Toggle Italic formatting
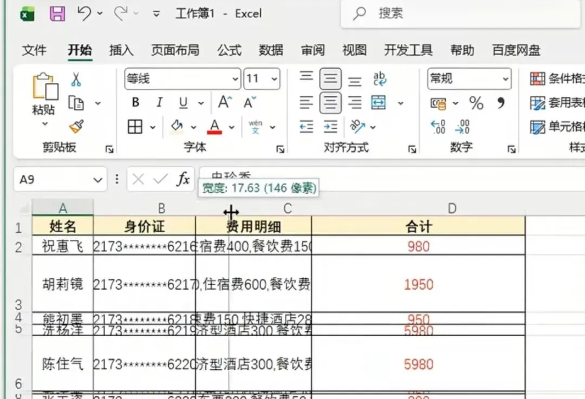Screen dimensions: 585x399 pyautogui.click(x=159, y=102)
